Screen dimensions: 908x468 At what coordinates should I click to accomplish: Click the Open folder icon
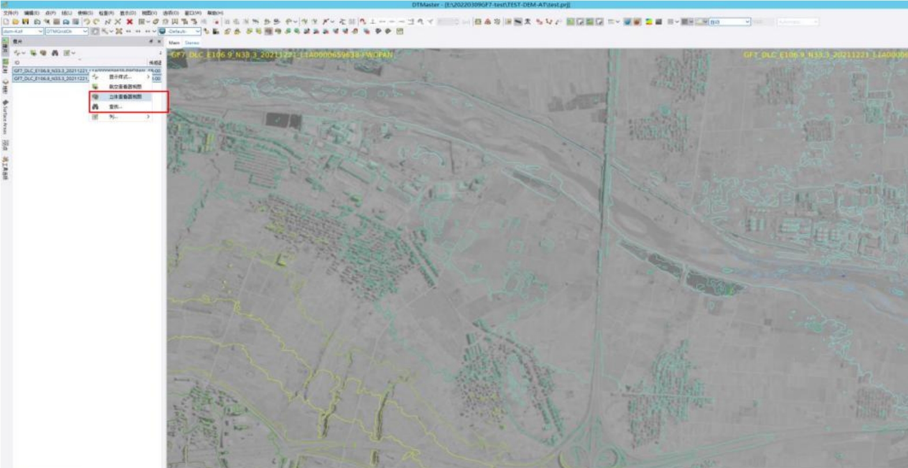tap(16, 22)
